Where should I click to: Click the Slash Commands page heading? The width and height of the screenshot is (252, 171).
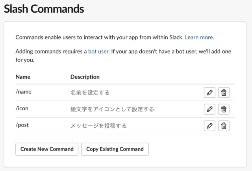tap(44, 9)
